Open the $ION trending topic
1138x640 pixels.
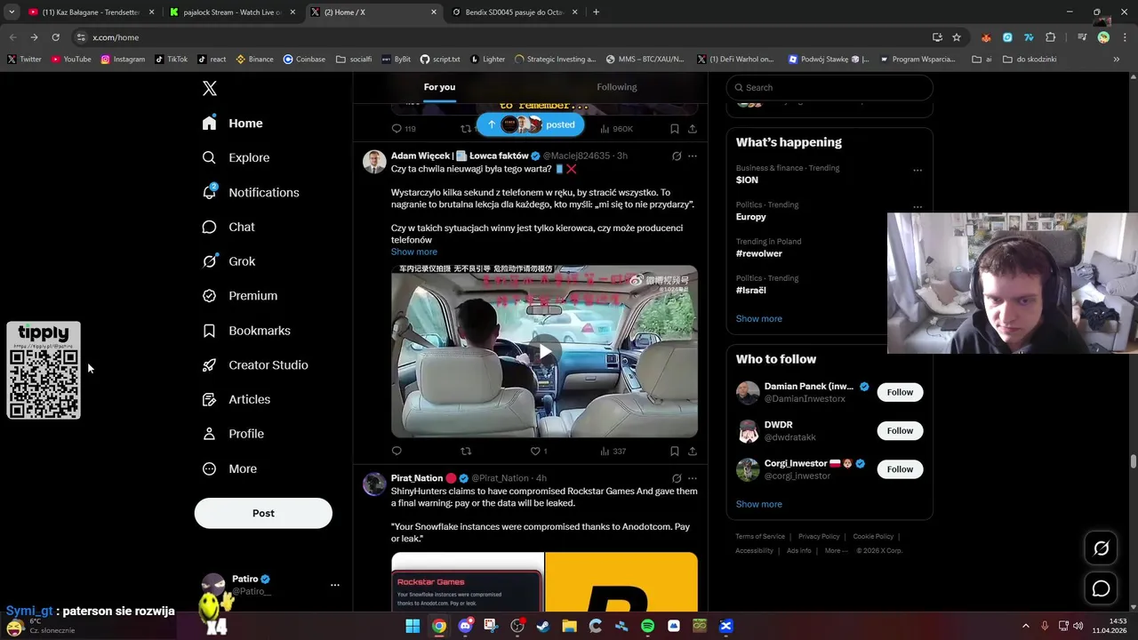747,180
